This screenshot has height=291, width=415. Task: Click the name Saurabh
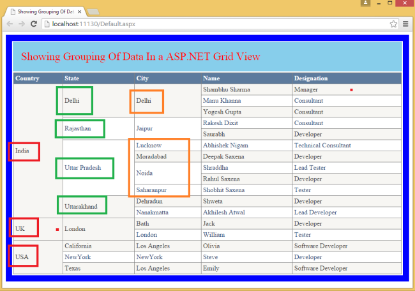point(214,134)
